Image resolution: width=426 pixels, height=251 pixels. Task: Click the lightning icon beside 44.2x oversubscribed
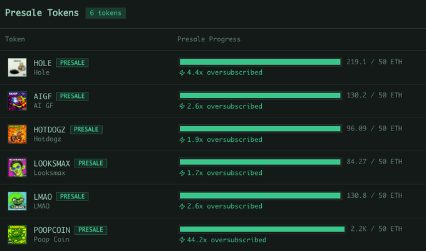click(x=182, y=240)
